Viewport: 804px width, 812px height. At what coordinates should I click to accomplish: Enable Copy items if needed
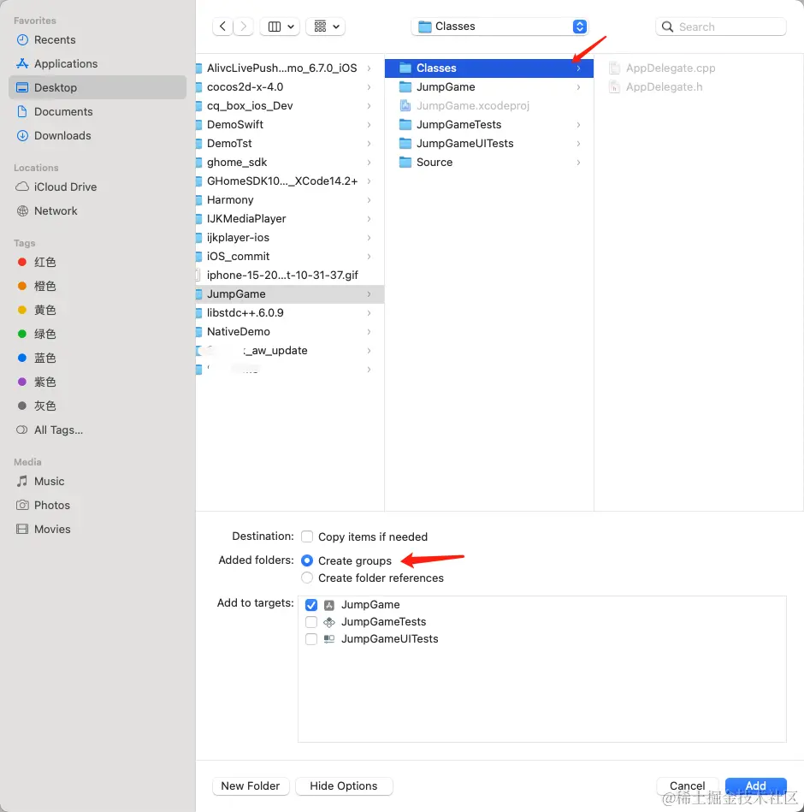[x=307, y=536]
